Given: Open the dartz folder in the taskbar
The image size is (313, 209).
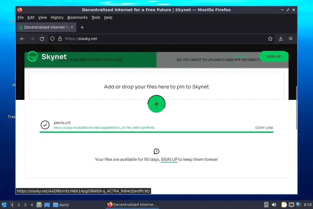Looking at the screenshot, I should tap(61, 205).
